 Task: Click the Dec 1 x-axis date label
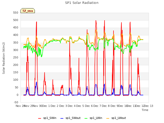(46, 106)
